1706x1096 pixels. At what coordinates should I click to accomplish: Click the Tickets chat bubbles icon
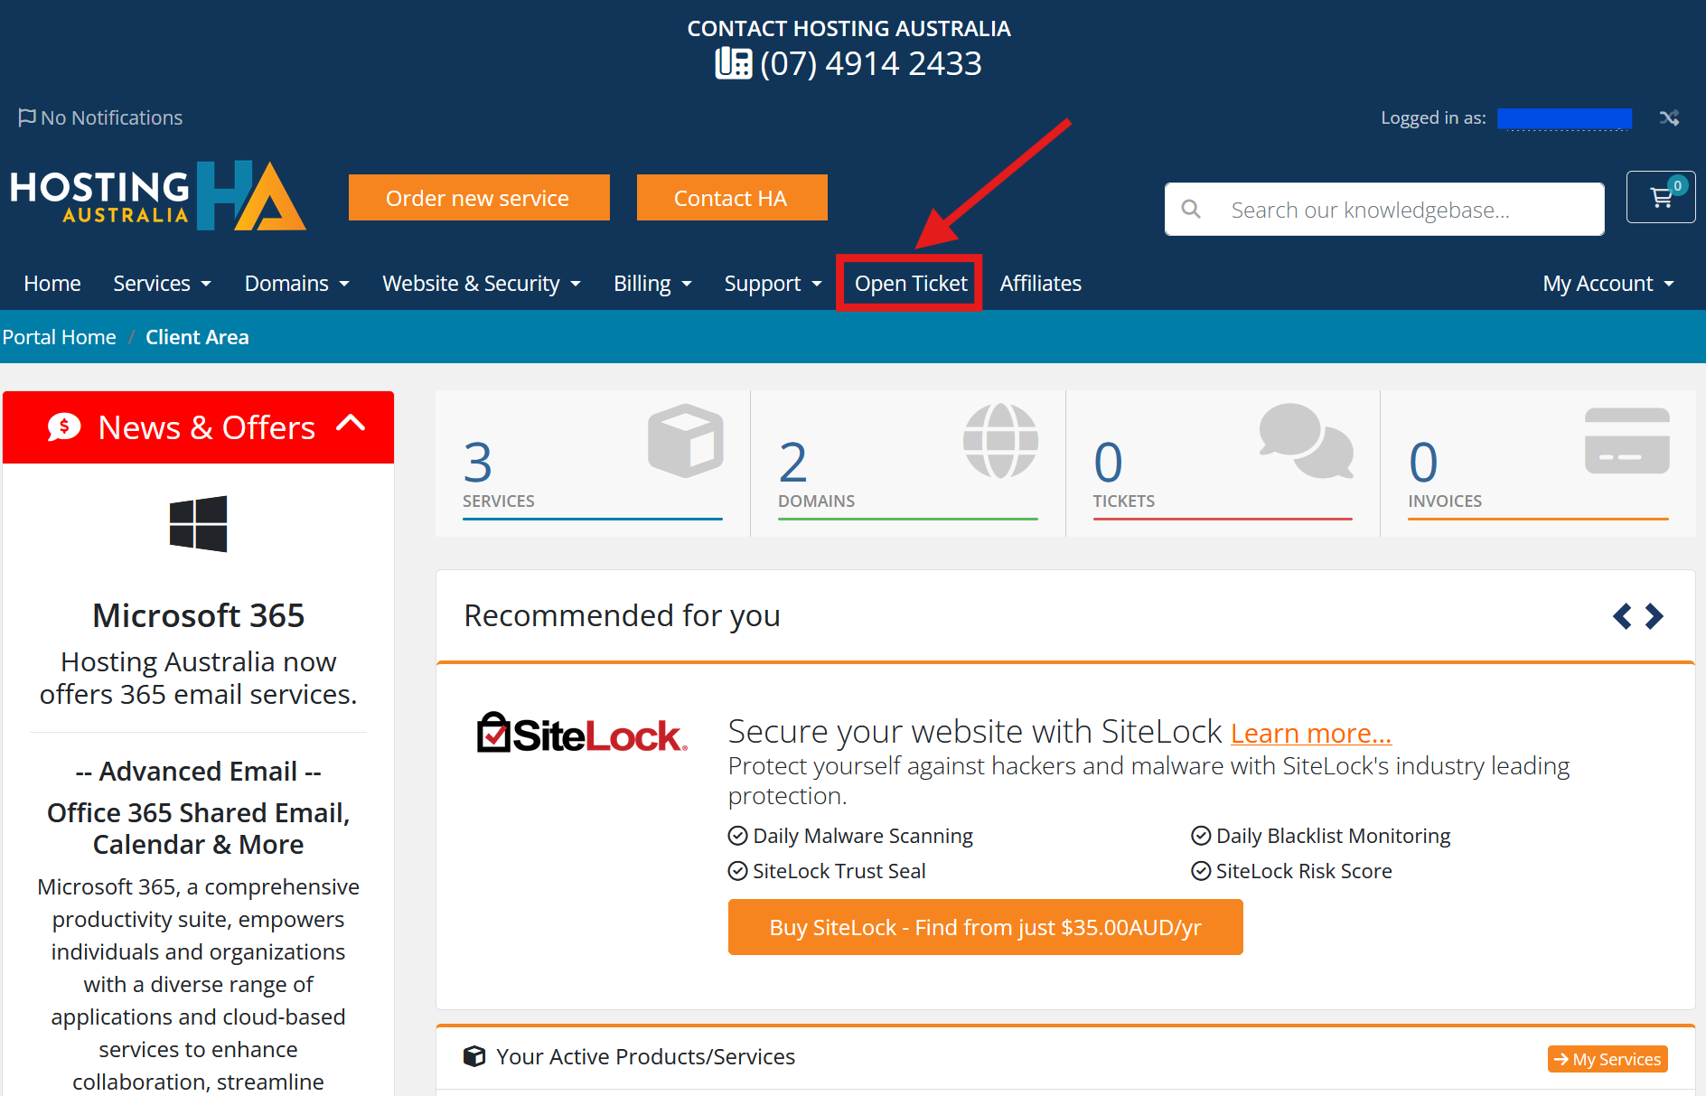coord(1307,440)
